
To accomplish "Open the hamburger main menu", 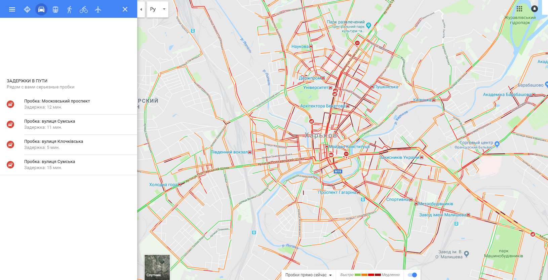I will point(12,9).
